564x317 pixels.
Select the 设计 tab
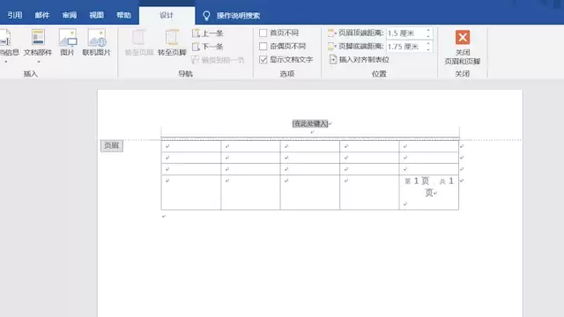(167, 15)
